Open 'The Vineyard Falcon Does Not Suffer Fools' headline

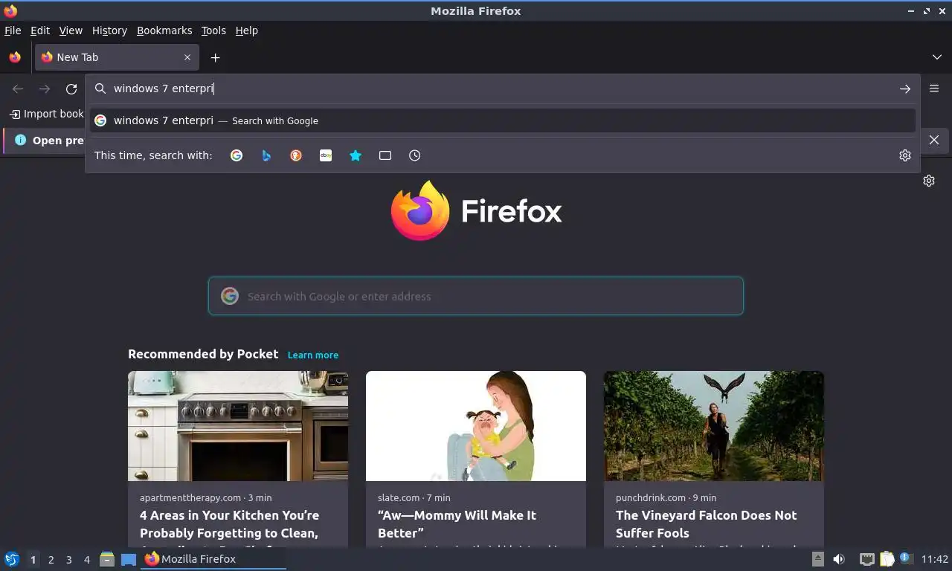click(x=706, y=524)
